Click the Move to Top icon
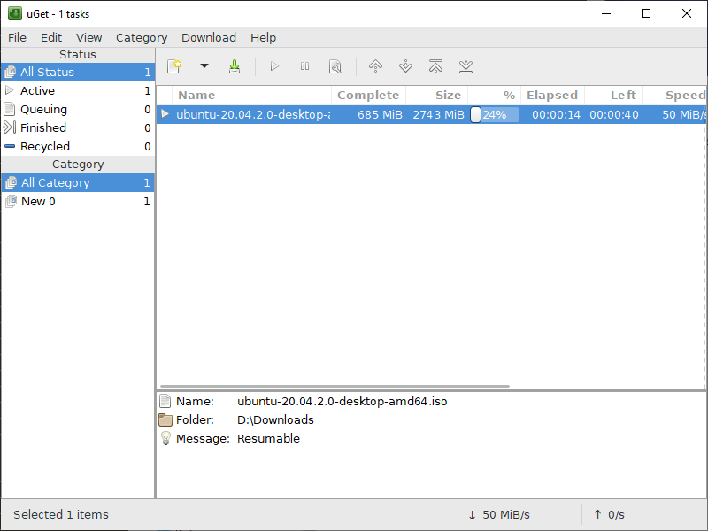The width and height of the screenshot is (708, 531). tap(435, 66)
